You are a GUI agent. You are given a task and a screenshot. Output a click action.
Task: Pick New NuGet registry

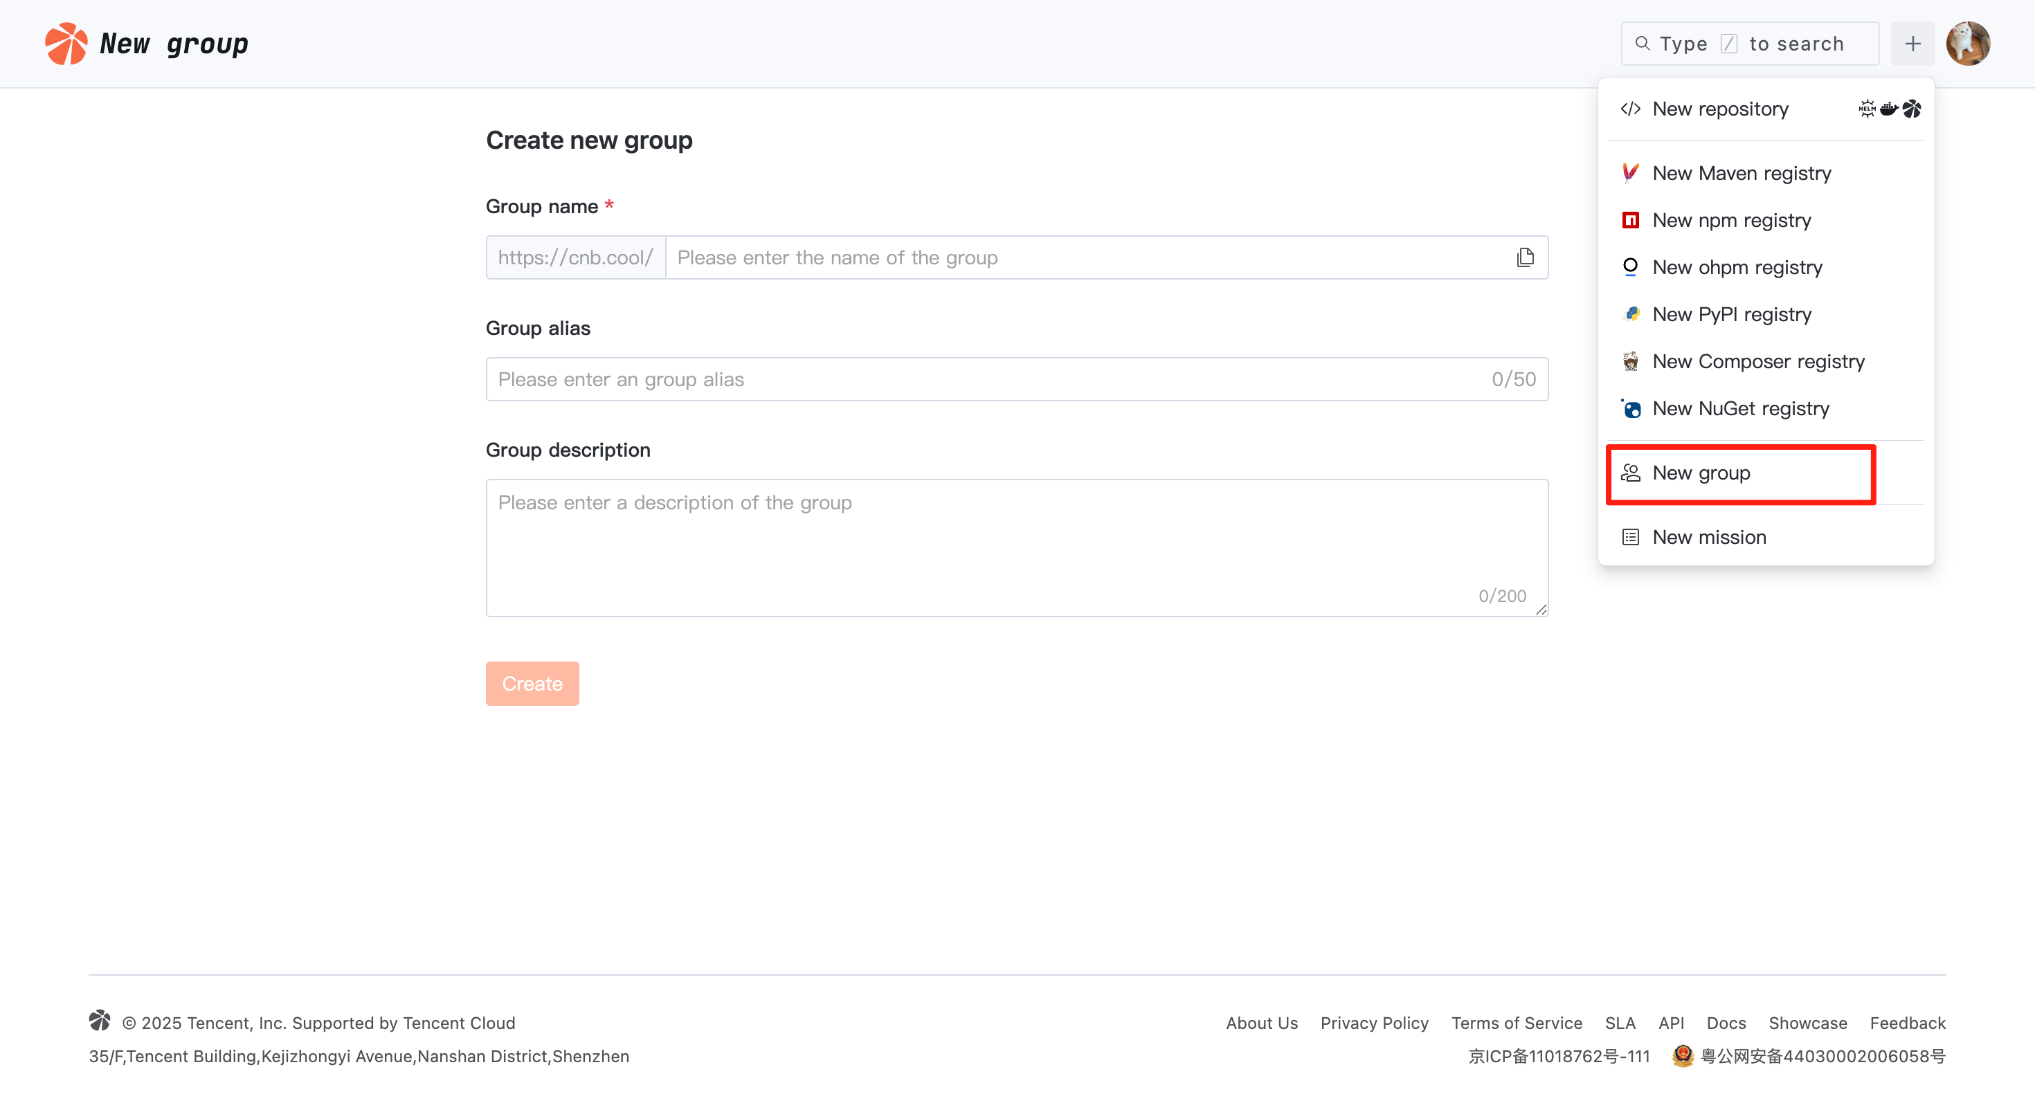click(x=1740, y=408)
